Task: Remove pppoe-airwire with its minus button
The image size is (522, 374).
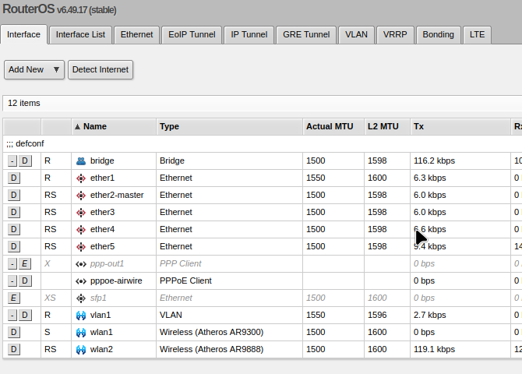Action: (12, 280)
